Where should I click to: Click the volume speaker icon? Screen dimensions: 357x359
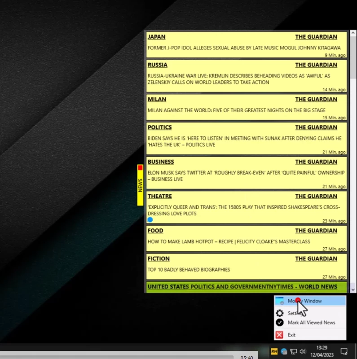[303, 351]
